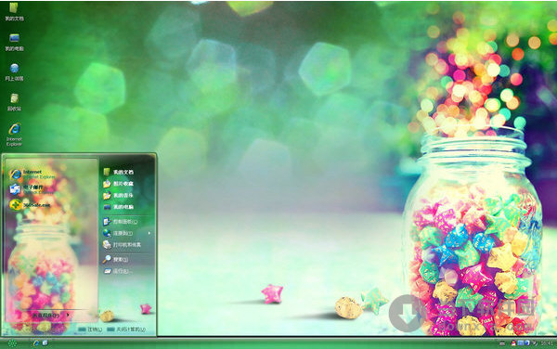This screenshot has width=557, height=349.
Task: Click the 注销 log off button
Action: [x=90, y=330]
